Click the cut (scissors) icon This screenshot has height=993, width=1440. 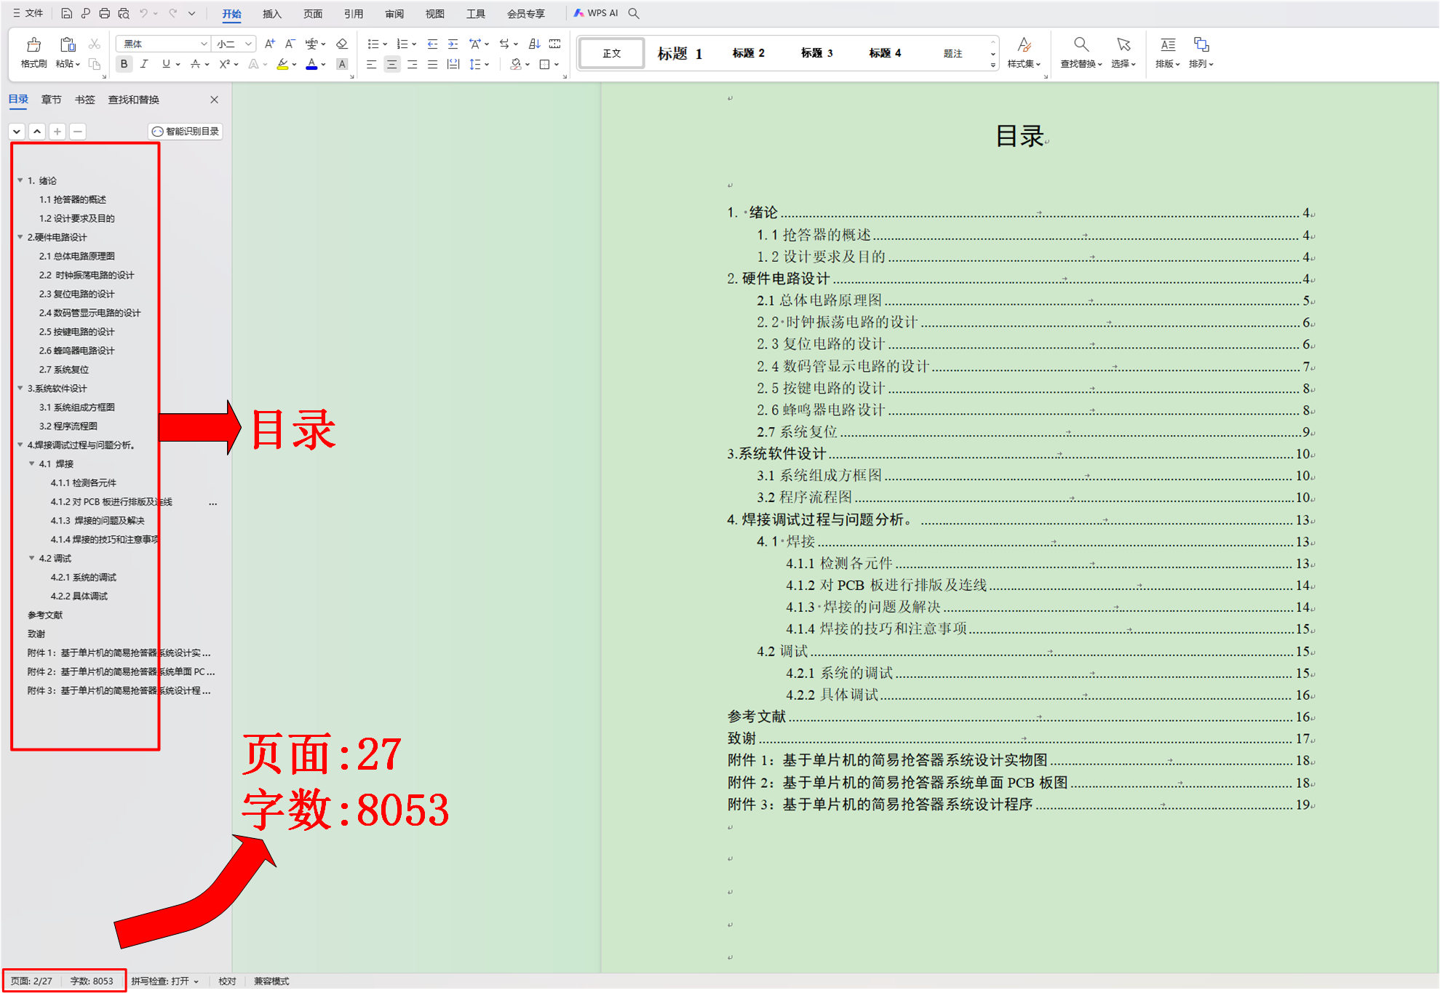[94, 44]
